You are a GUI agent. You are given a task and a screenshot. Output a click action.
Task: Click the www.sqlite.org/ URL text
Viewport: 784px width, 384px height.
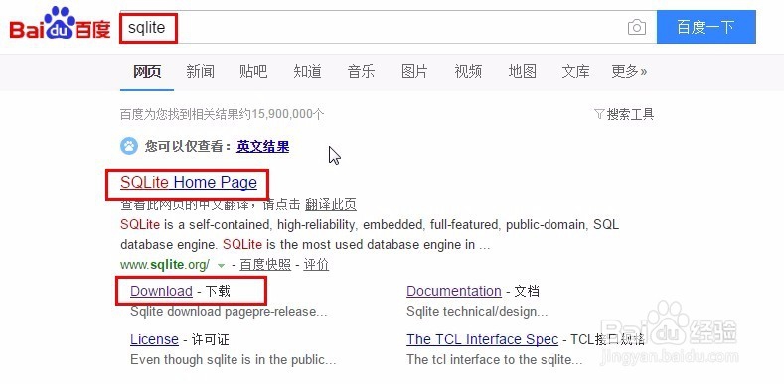pos(165,265)
